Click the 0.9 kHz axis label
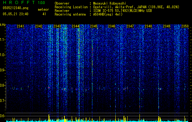Viewport: 192px width, 122px height. 3,70
